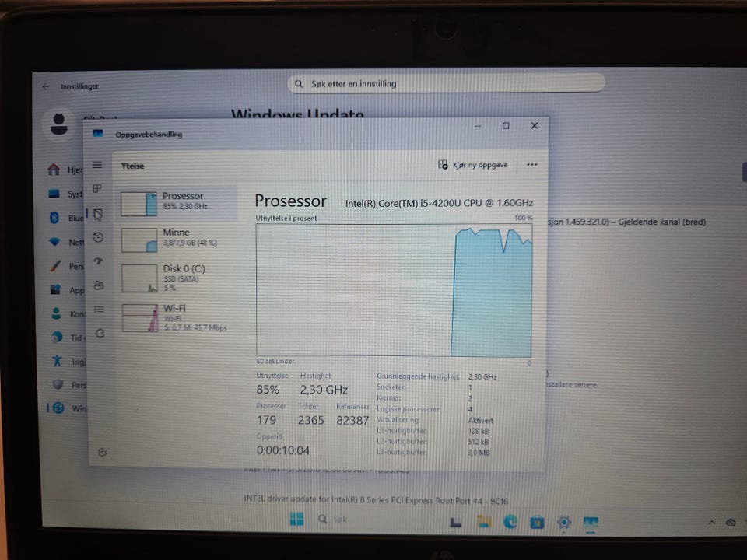This screenshot has height=560, width=747.
Task: Click the three-dots more options in Task Manager
Action: coord(532,165)
